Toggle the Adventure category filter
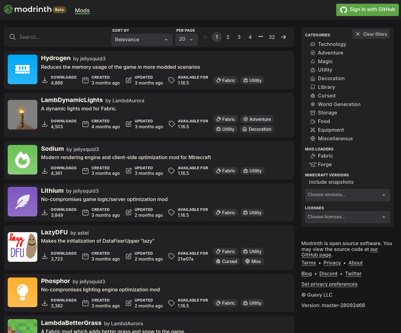This screenshot has width=401, height=333. click(327, 53)
